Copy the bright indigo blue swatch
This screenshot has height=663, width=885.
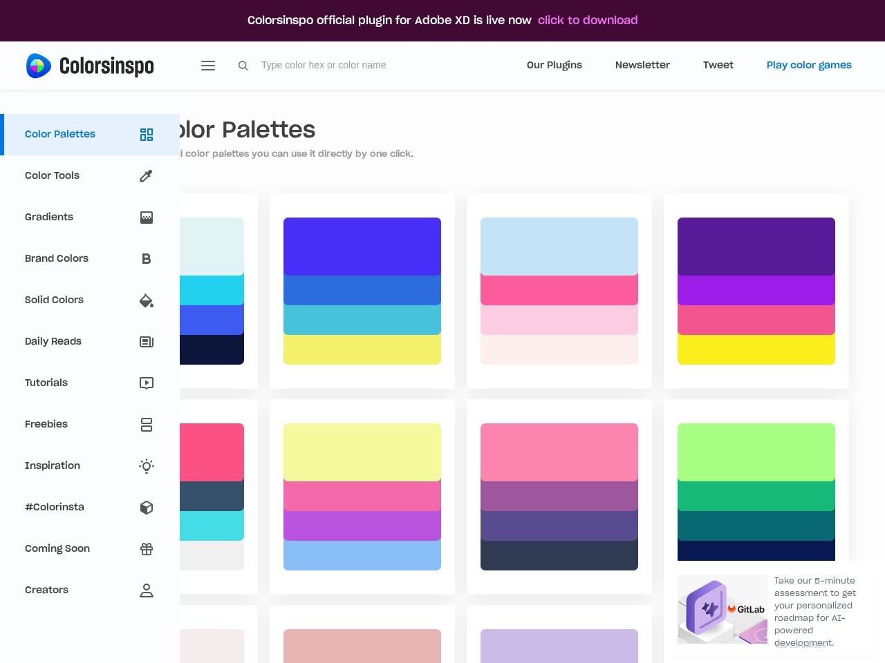pos(362,247)
